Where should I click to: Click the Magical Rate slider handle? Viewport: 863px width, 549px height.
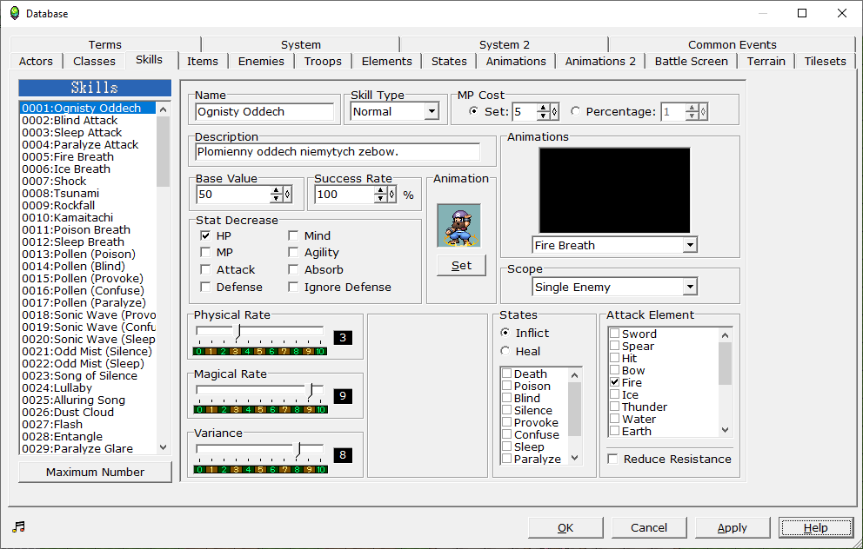coord(311,391)
